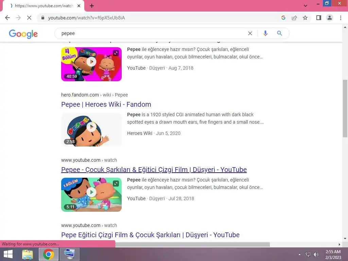The width and height of the screenshot is (348, 261).
Task: Open a new browser tab
Action: pyautogui.click(x=92, y=6)
